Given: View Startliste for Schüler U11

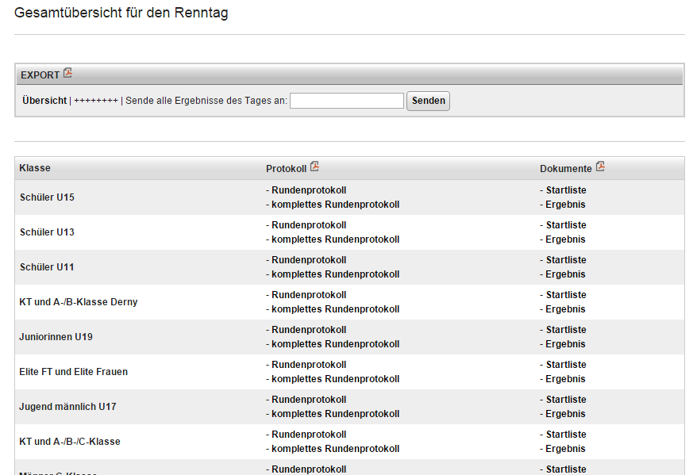Looking at the screenshot, I should click(x=566, y=260).
